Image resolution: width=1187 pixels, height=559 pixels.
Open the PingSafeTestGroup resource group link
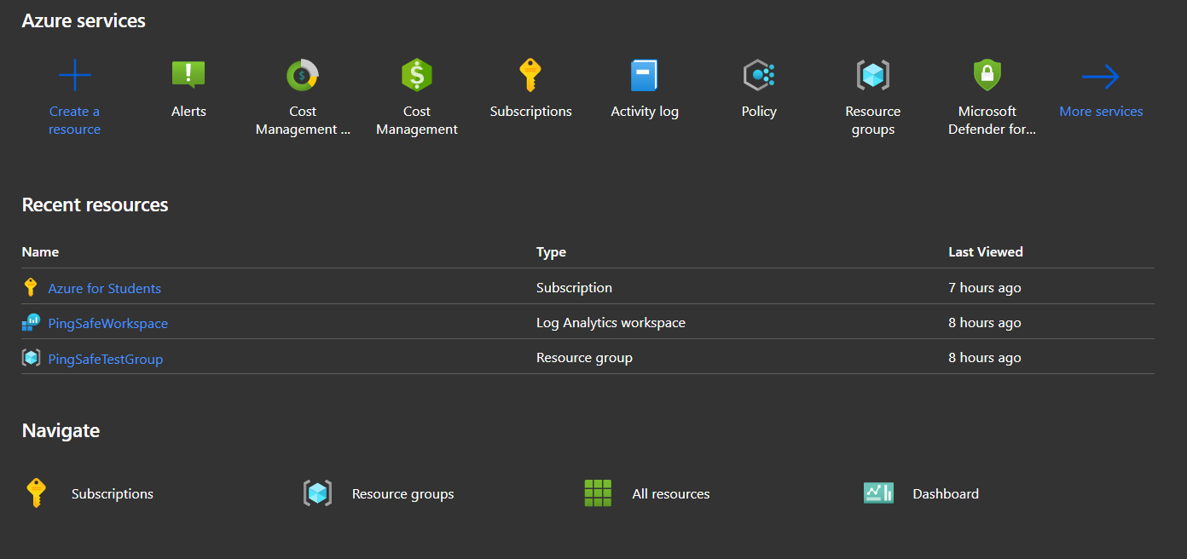pos(105,359)
